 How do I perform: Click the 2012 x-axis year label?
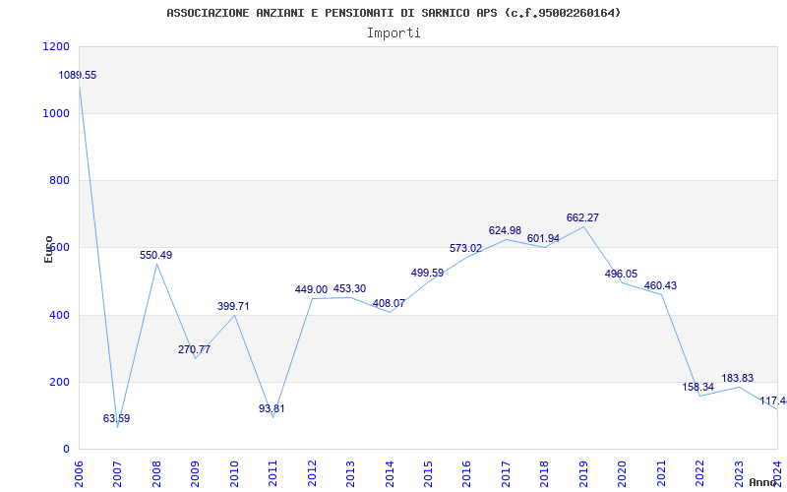pyautogui.click(x=312, y=474)
